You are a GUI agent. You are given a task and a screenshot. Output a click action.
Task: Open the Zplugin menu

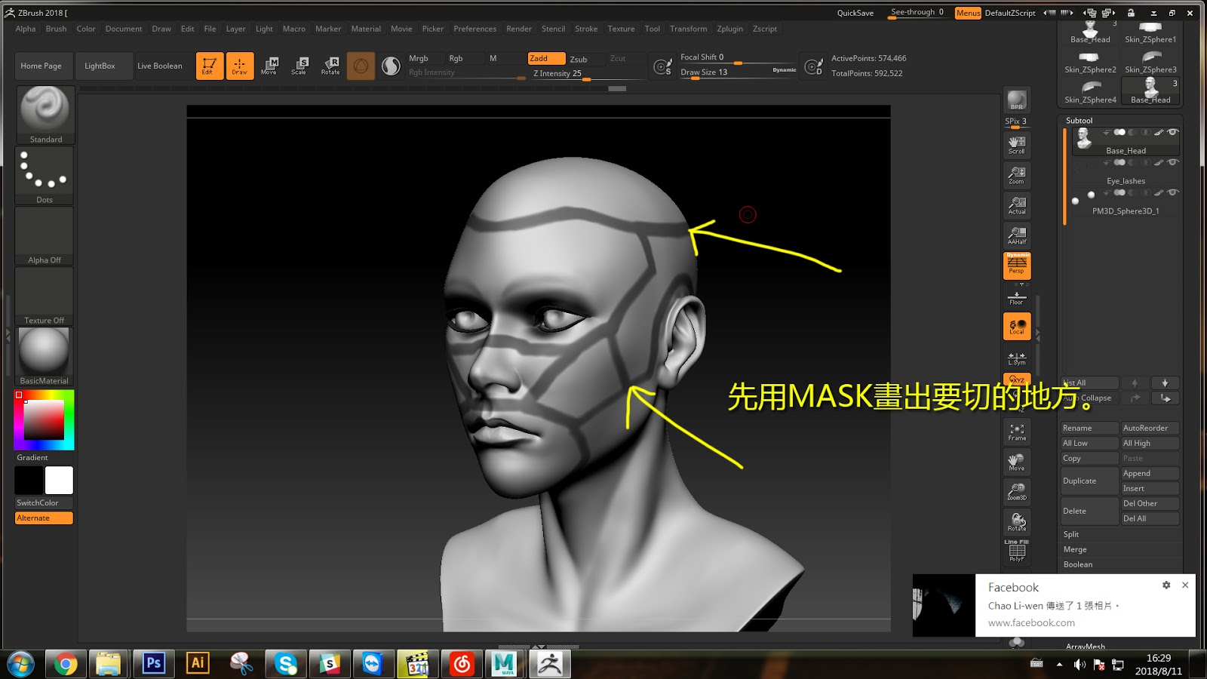[x=729, y=29]
